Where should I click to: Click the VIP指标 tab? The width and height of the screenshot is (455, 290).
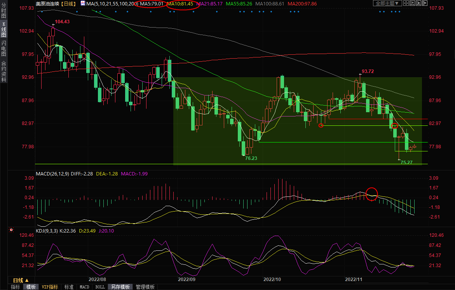tap(50, 287)
